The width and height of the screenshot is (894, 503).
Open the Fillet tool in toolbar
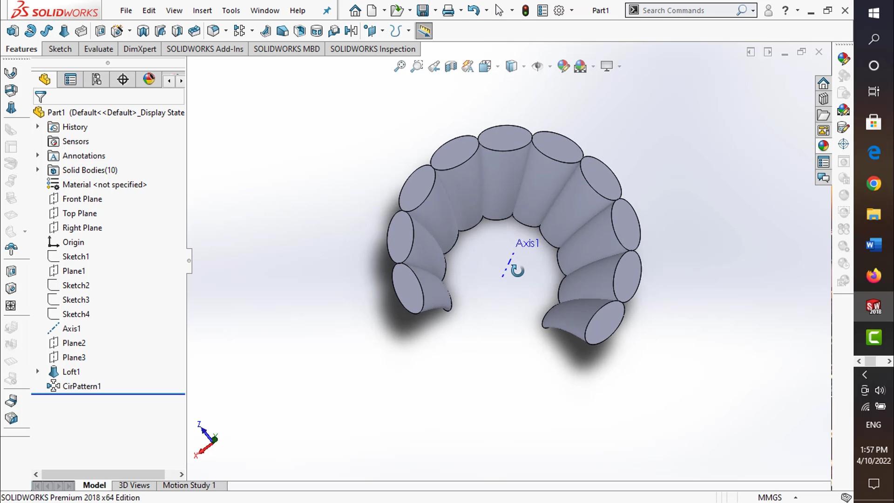213,31
